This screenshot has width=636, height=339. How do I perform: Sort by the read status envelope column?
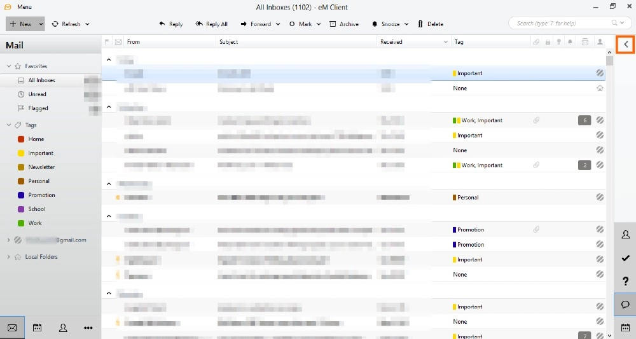point(118,42)
